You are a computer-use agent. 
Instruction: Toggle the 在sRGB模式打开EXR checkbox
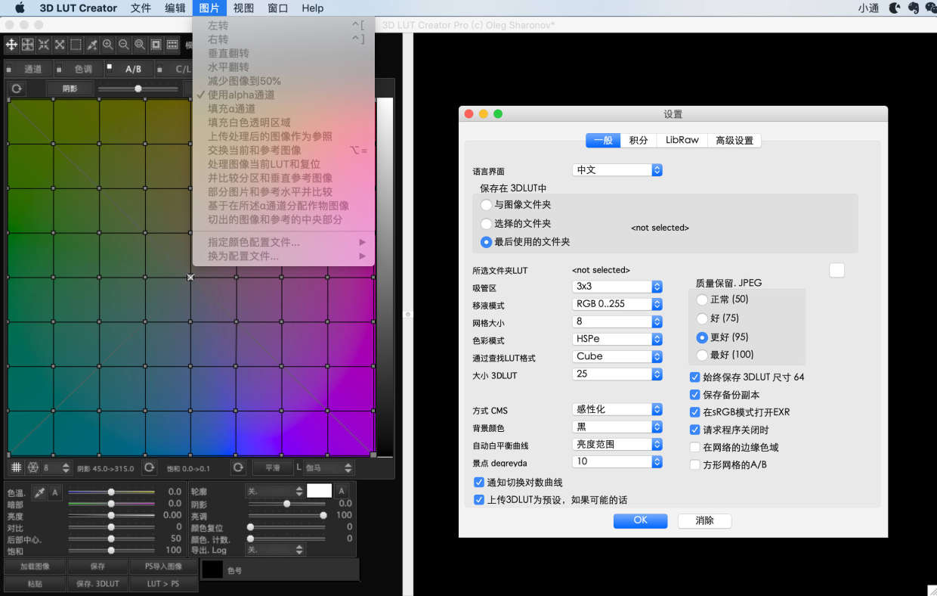[695, 412]
